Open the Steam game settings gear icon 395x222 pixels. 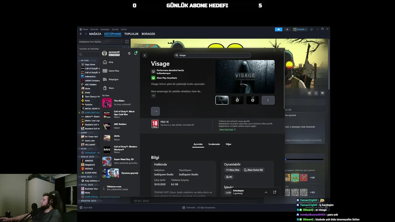(310, 93)
